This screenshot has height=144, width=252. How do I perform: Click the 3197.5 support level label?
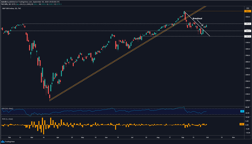click(248, 36)
